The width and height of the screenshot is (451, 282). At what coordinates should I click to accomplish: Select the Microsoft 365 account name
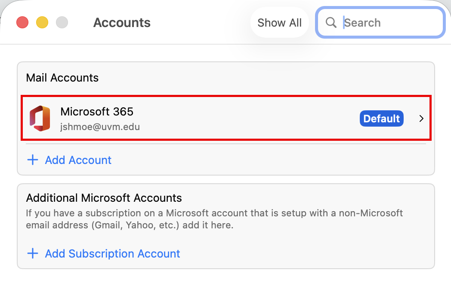(x=97, y=112)
